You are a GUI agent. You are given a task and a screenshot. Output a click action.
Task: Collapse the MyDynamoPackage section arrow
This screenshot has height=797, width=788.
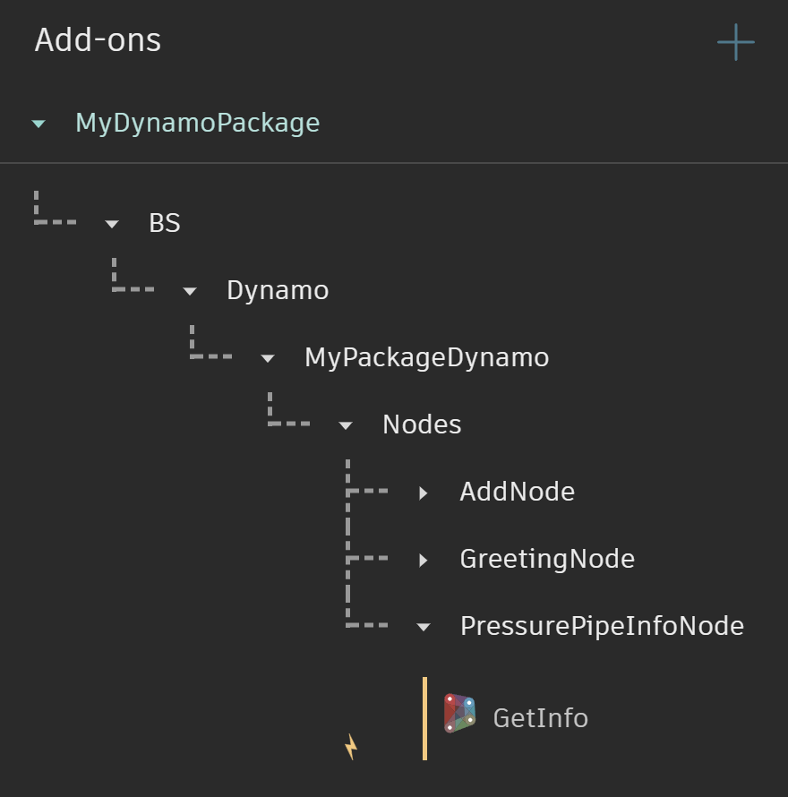(x=39, y=124)
